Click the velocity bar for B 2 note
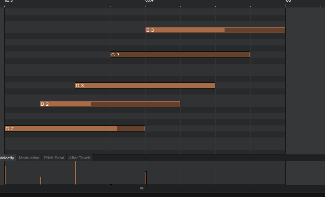This screenshot has width=325, height=197. (41, 181)
